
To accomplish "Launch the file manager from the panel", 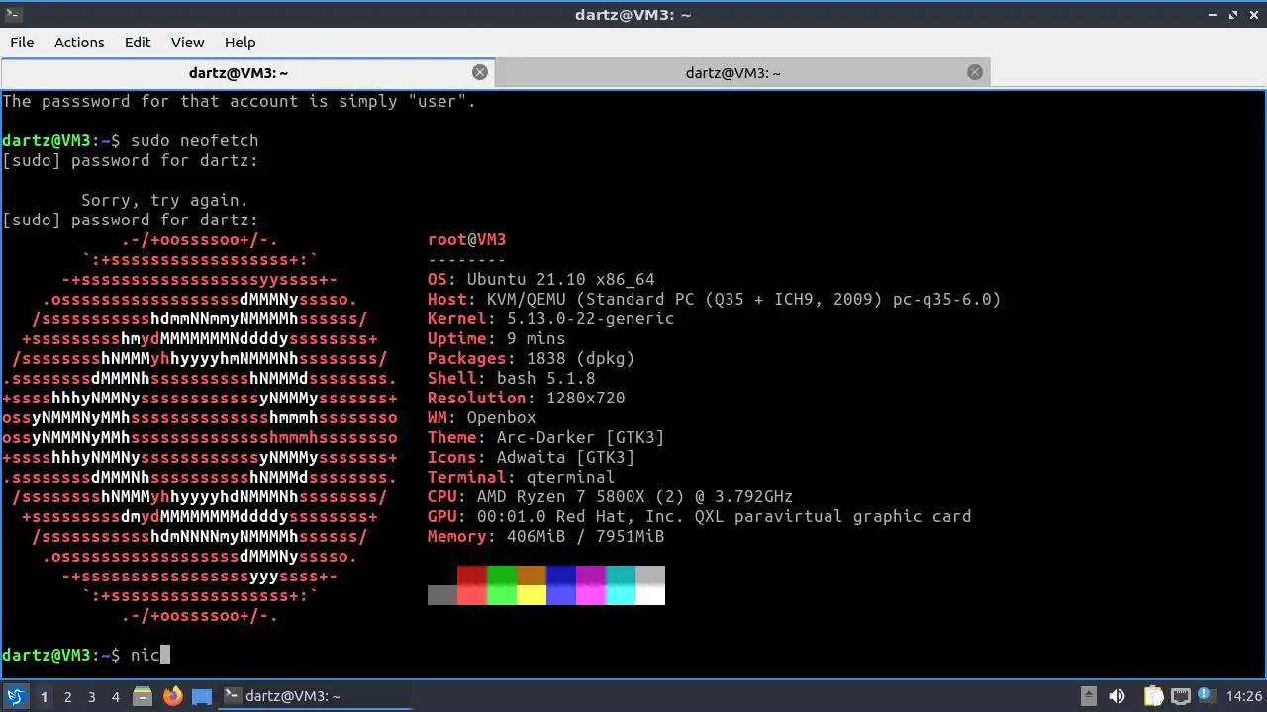I will click(x=143, y=696).
